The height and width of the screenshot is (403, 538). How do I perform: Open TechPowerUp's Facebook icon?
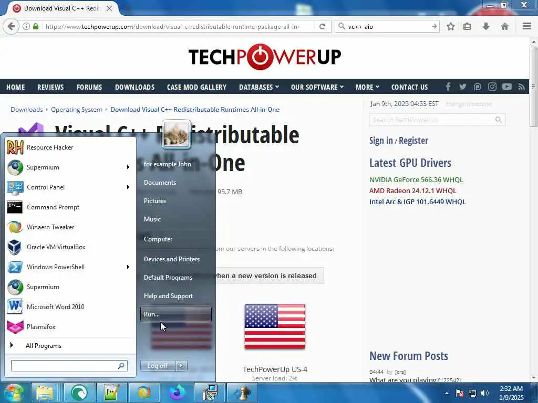(x=448, y=87)
